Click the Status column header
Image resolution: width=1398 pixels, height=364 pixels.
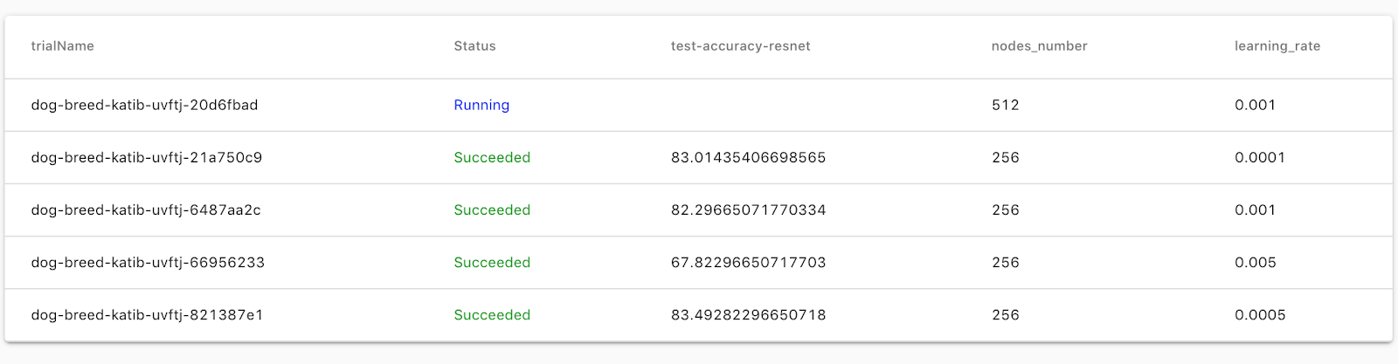(474, 46)
